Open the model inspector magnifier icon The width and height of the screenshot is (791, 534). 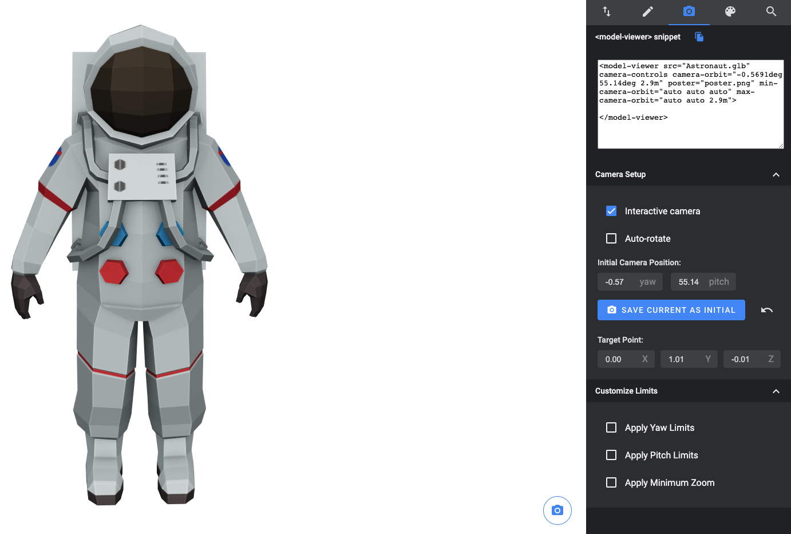[771, 11]
